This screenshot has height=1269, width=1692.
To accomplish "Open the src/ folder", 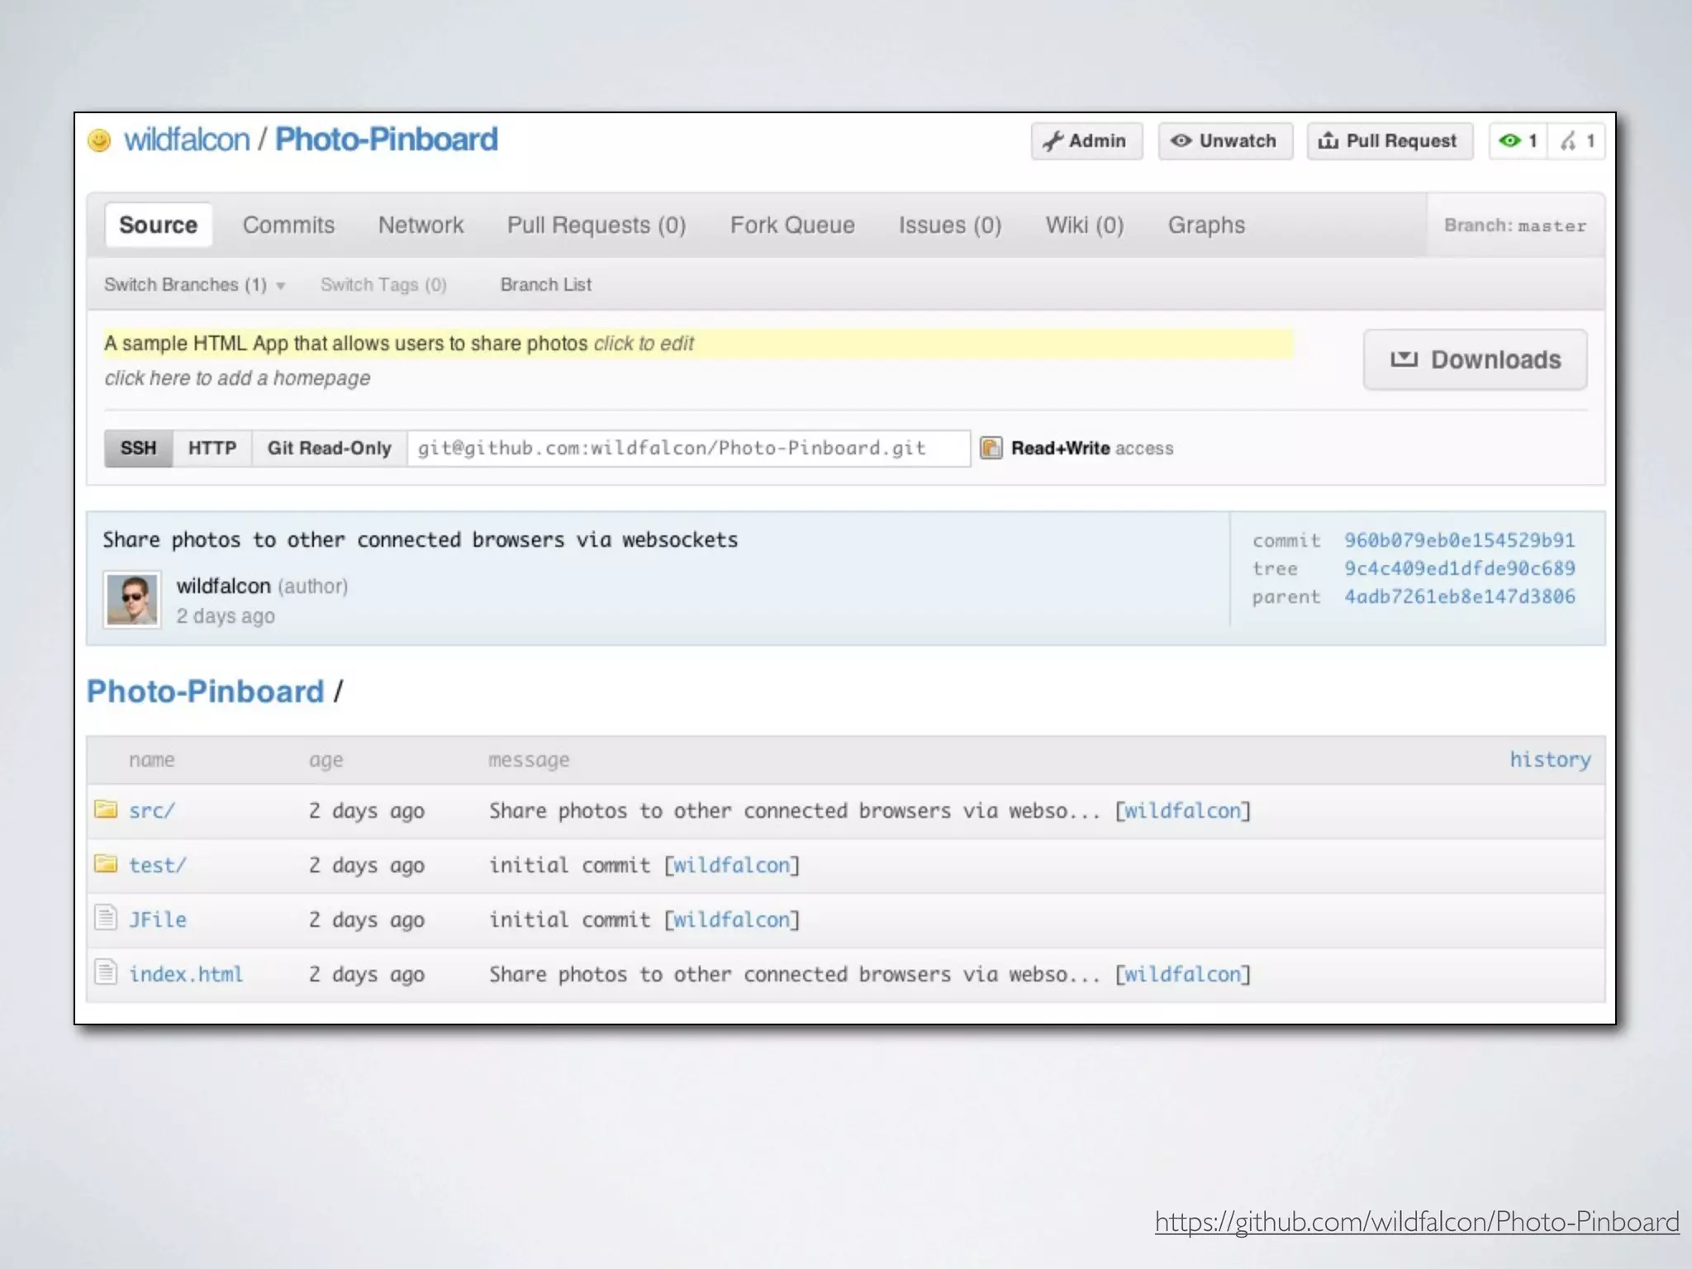I will [x=152, y=810].
